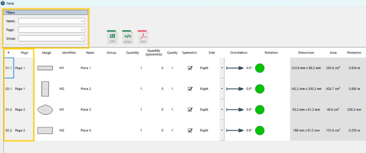Sort by the Dimension column header
This screenshot has height=153, width=366.
coord(306,53)
